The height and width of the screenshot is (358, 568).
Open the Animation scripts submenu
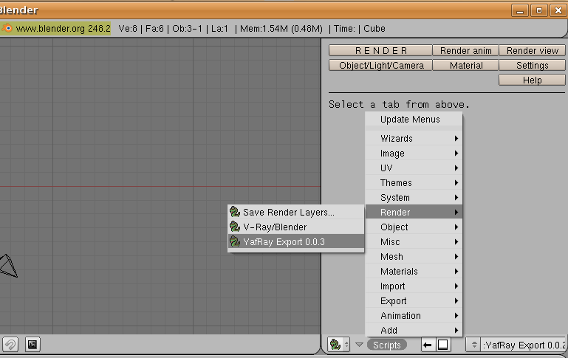click(x=414, y=316)
